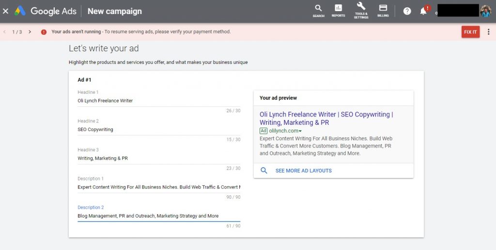The image size is (496, 250).
Task: Click the 90 / 90 character count
Action: [233, 197]
